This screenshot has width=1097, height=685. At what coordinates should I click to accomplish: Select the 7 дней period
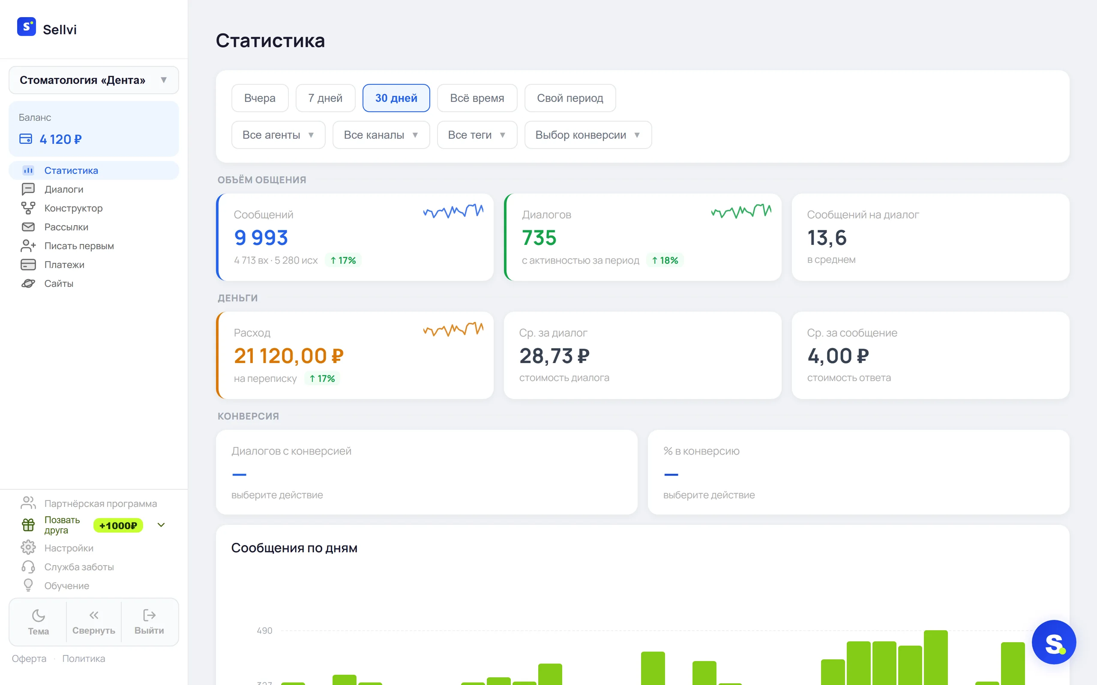tap(325, 98)
